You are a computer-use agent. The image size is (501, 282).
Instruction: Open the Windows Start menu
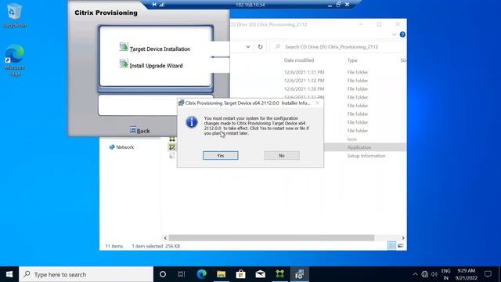[9, 274]
